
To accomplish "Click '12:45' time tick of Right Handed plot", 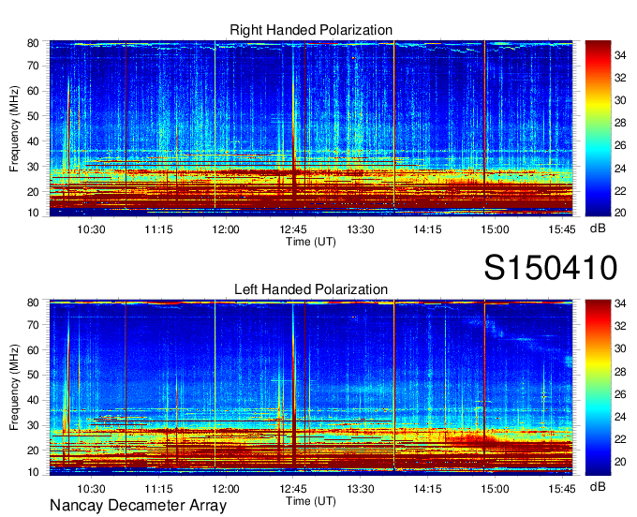I will point(293,229).
